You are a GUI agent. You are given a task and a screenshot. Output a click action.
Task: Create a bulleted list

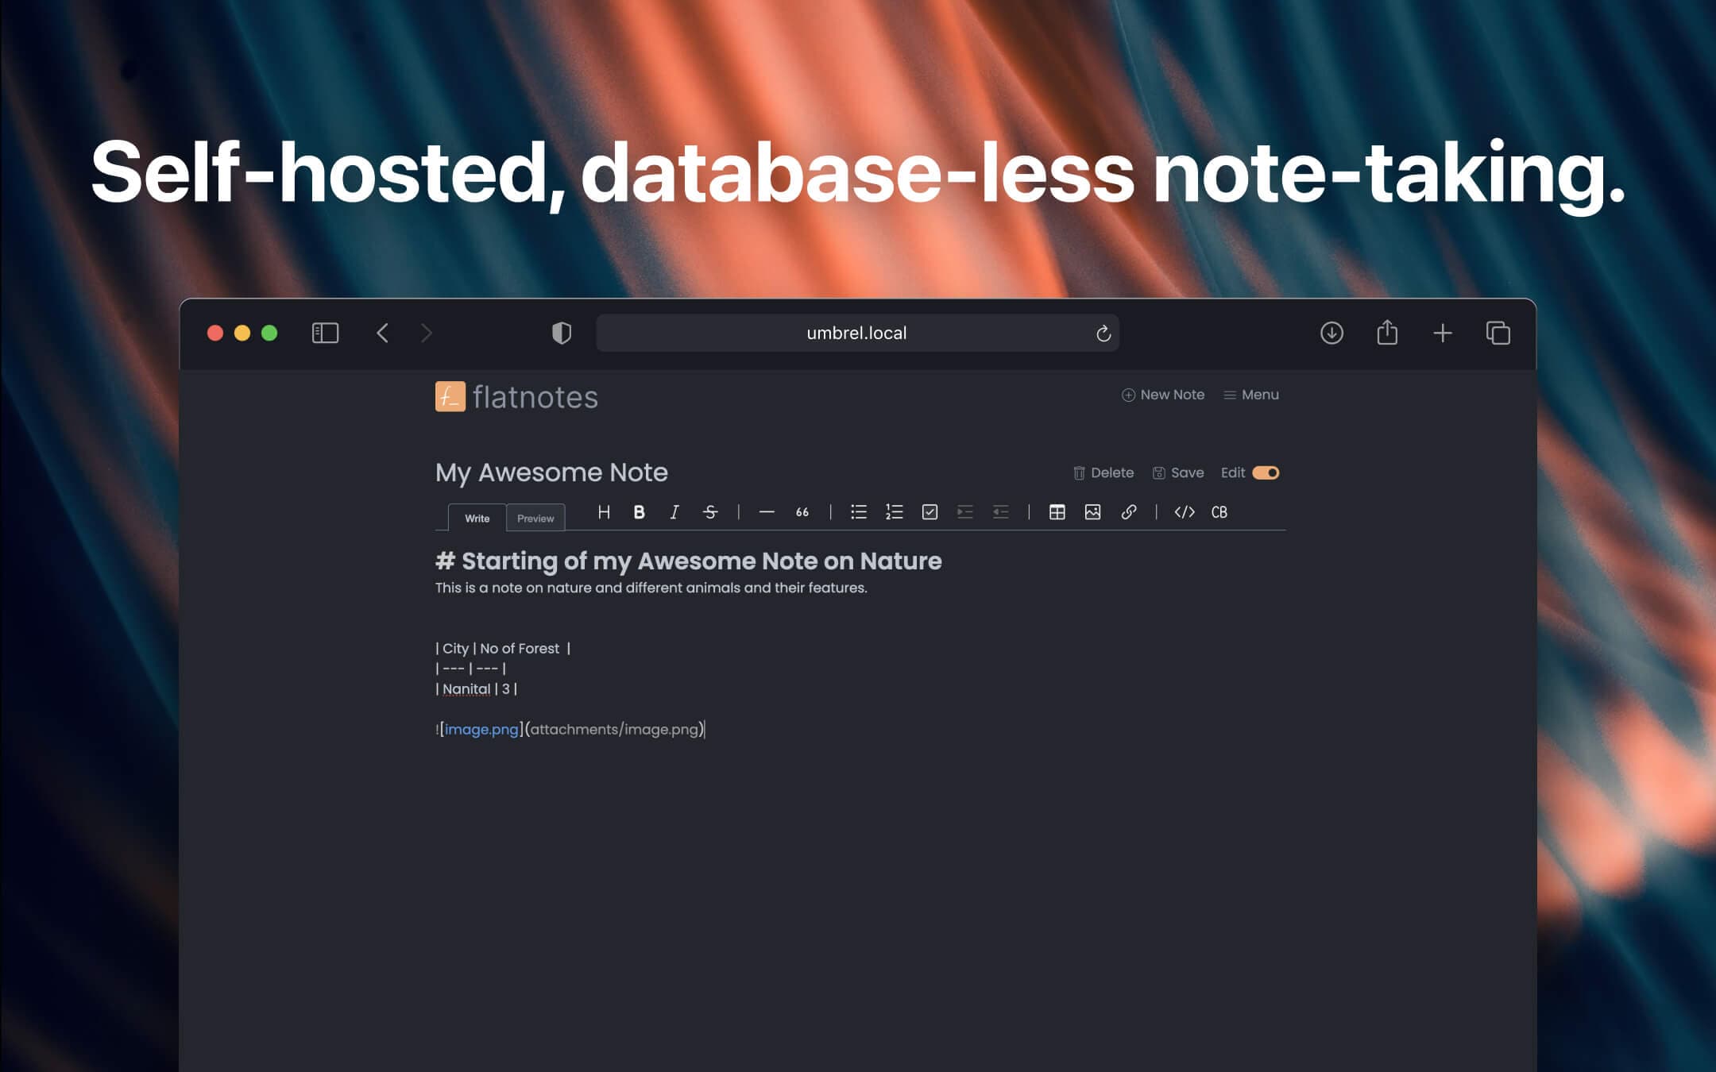[859, 512]
